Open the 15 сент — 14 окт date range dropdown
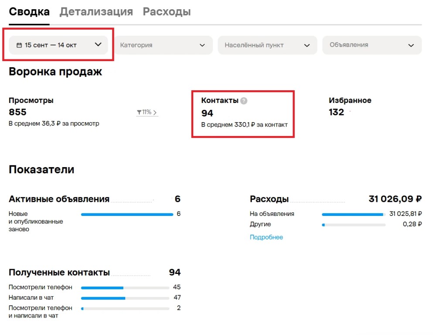433x335 pixels. tap(58, 45)
